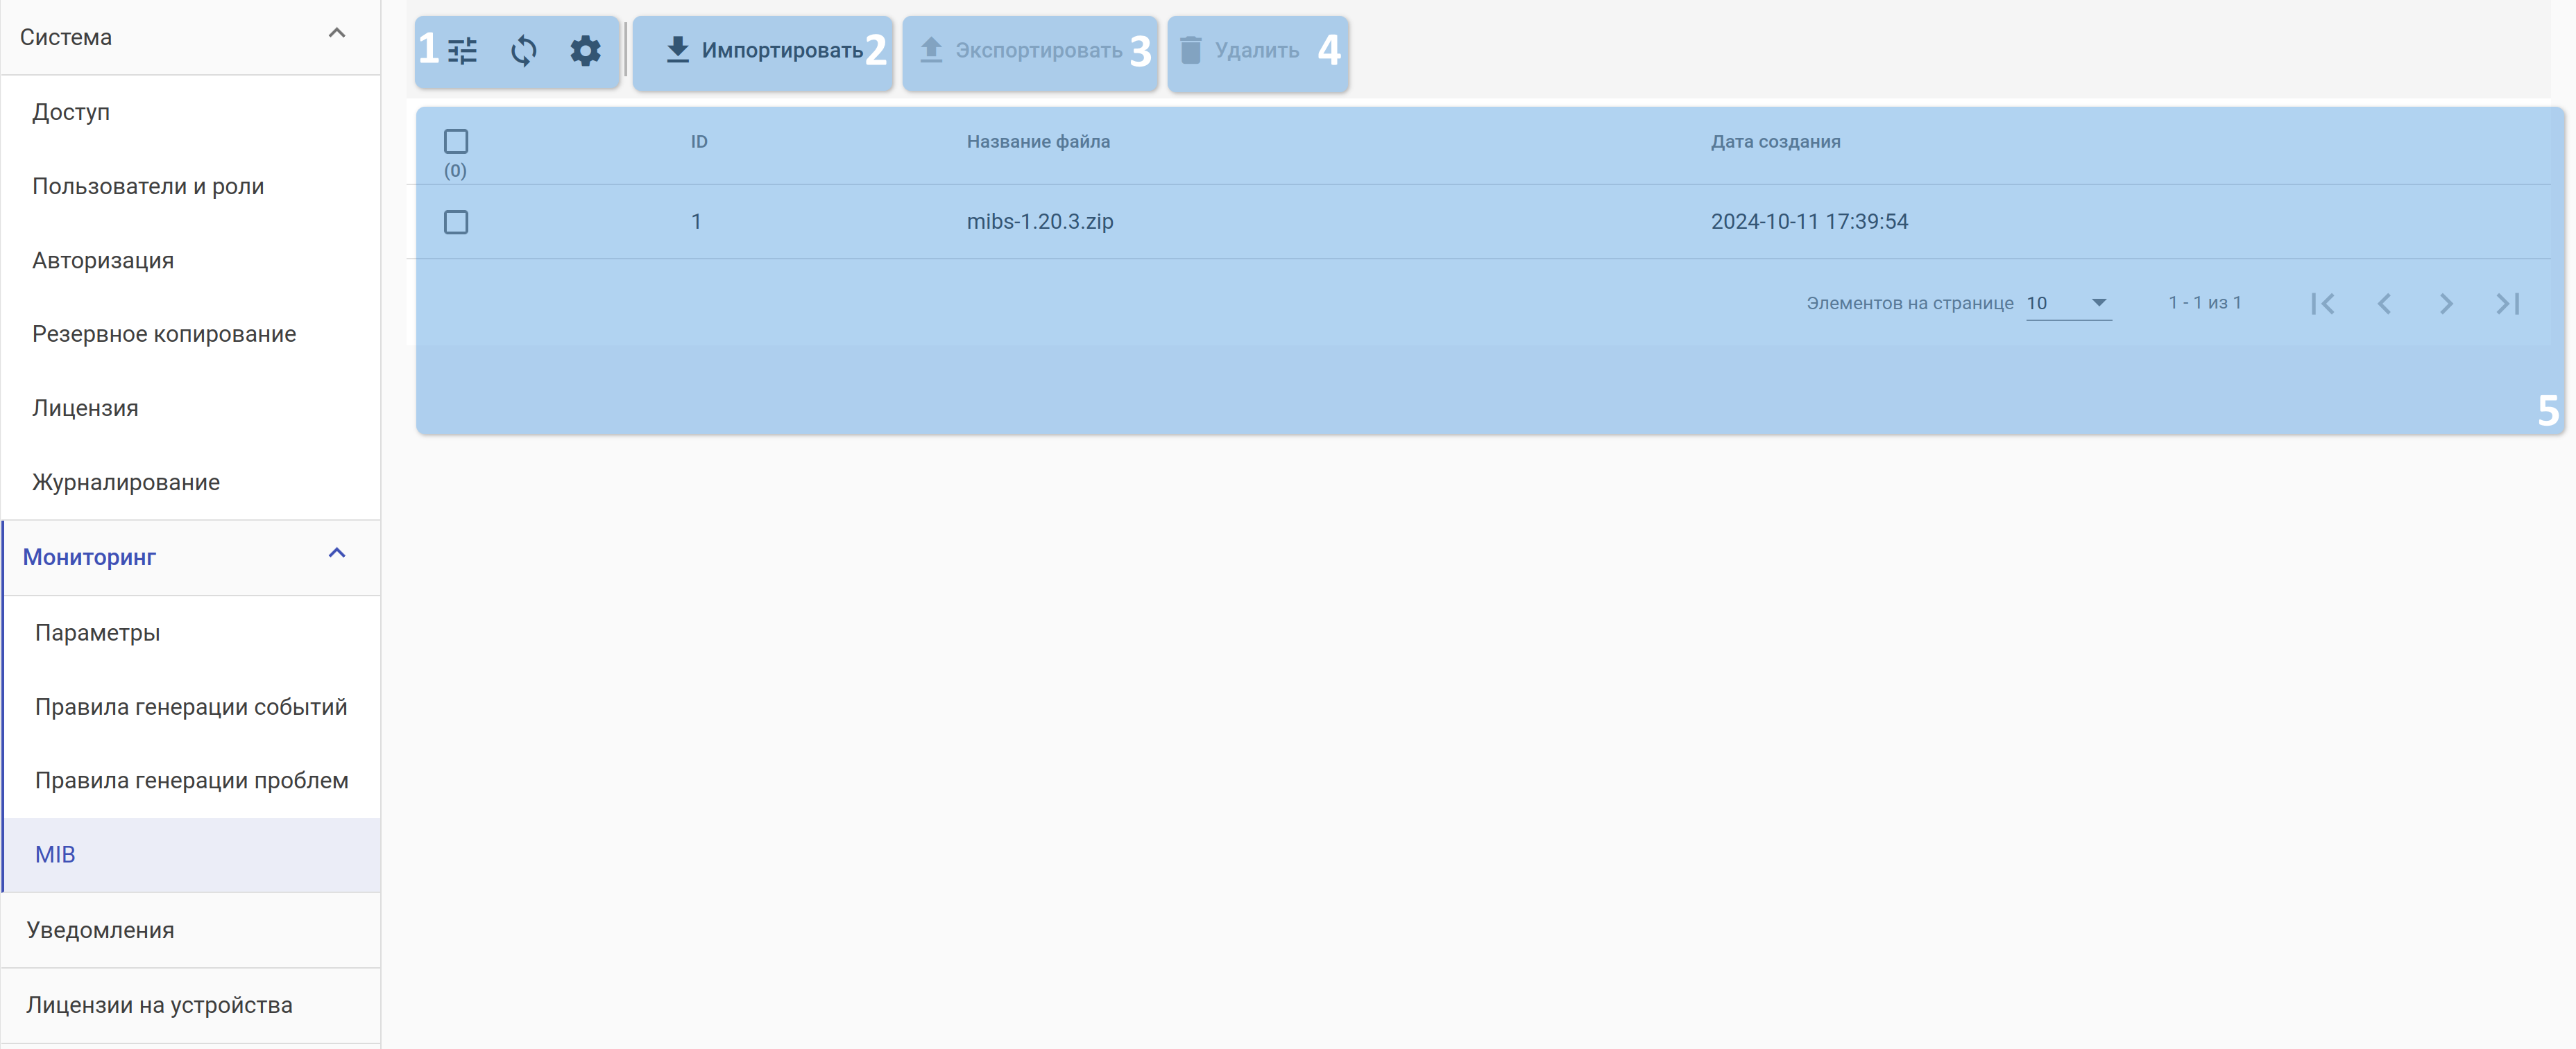Open Правила генерации событий page

tap(191, 706)
